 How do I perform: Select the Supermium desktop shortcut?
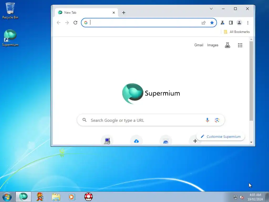click(x=10, y=38)
